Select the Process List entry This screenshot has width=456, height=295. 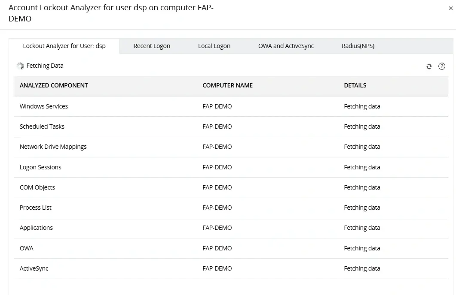click(36, 208)
